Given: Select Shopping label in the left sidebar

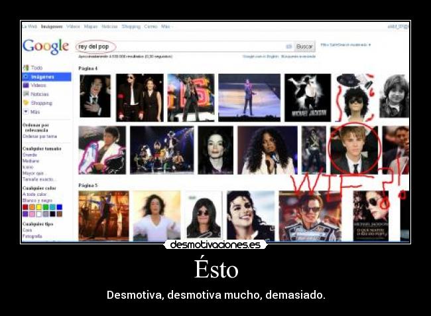Looking at the screenshot, I should click(x=42, y=103).
